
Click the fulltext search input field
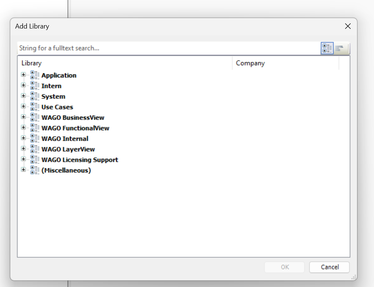click(x=169, y=48)
